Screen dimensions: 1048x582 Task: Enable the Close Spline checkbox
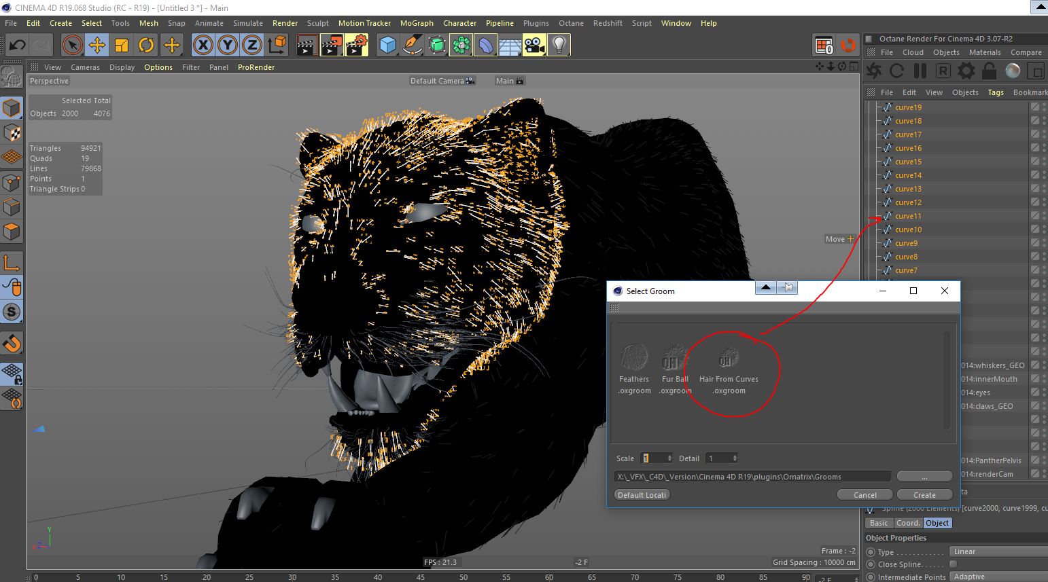[x=953, y=564]
